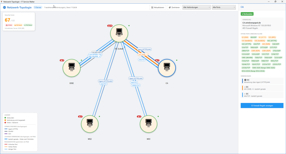Click the green status dot next to MS1 node
The image size is (286, 154).
[x=158, y=116]
